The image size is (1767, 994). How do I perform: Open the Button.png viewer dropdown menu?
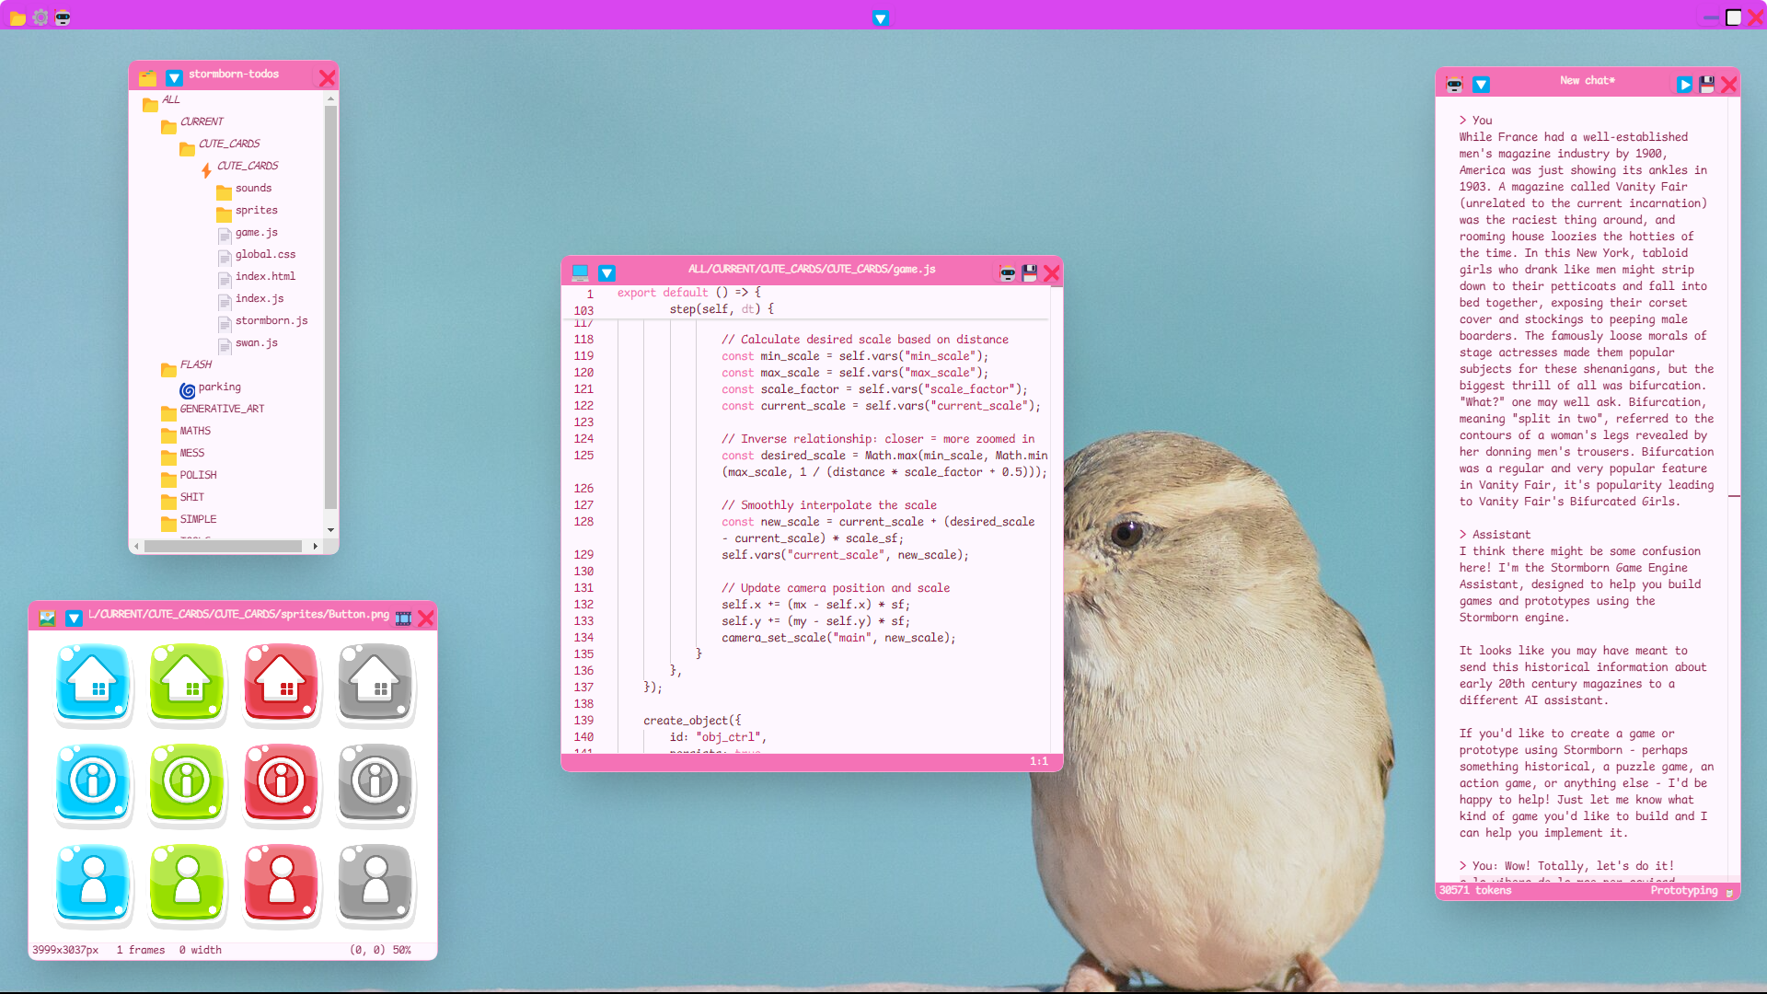pyautogui.click(x=74, y=618)
